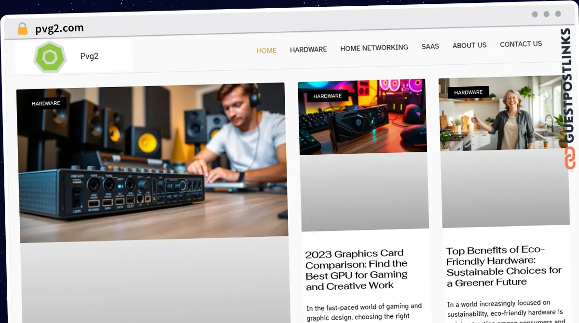Image resolution: width=579 pixels, height=323 pixels.
Task: Open the HOME menu item
Action: coord(266,51)
